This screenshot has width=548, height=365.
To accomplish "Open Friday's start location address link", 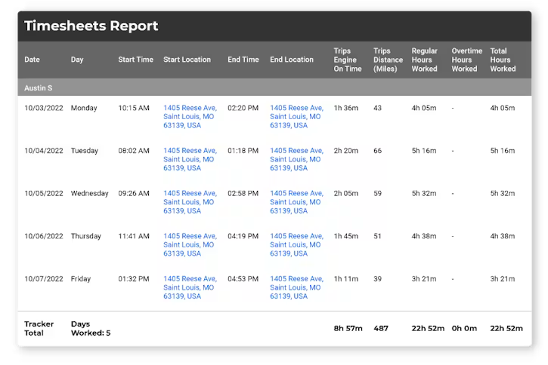I will 190,287.
